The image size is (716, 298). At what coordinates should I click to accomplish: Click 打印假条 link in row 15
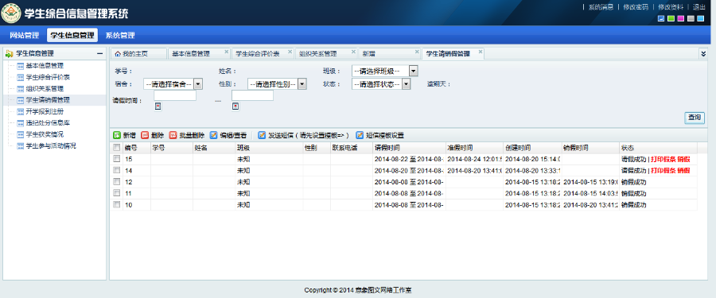[x=663, y=159]
